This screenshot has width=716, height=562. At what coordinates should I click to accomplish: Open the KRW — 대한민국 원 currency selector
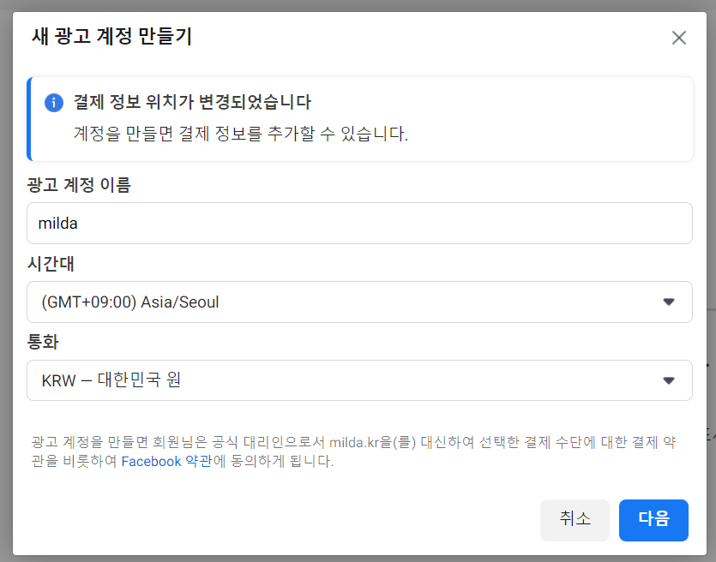(x=343, y=380)
